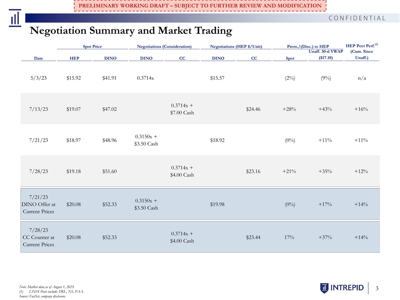Screen dimensions: 400x300
Task: Select the DINO spot price '$47.02'
Action: (110, 109)
